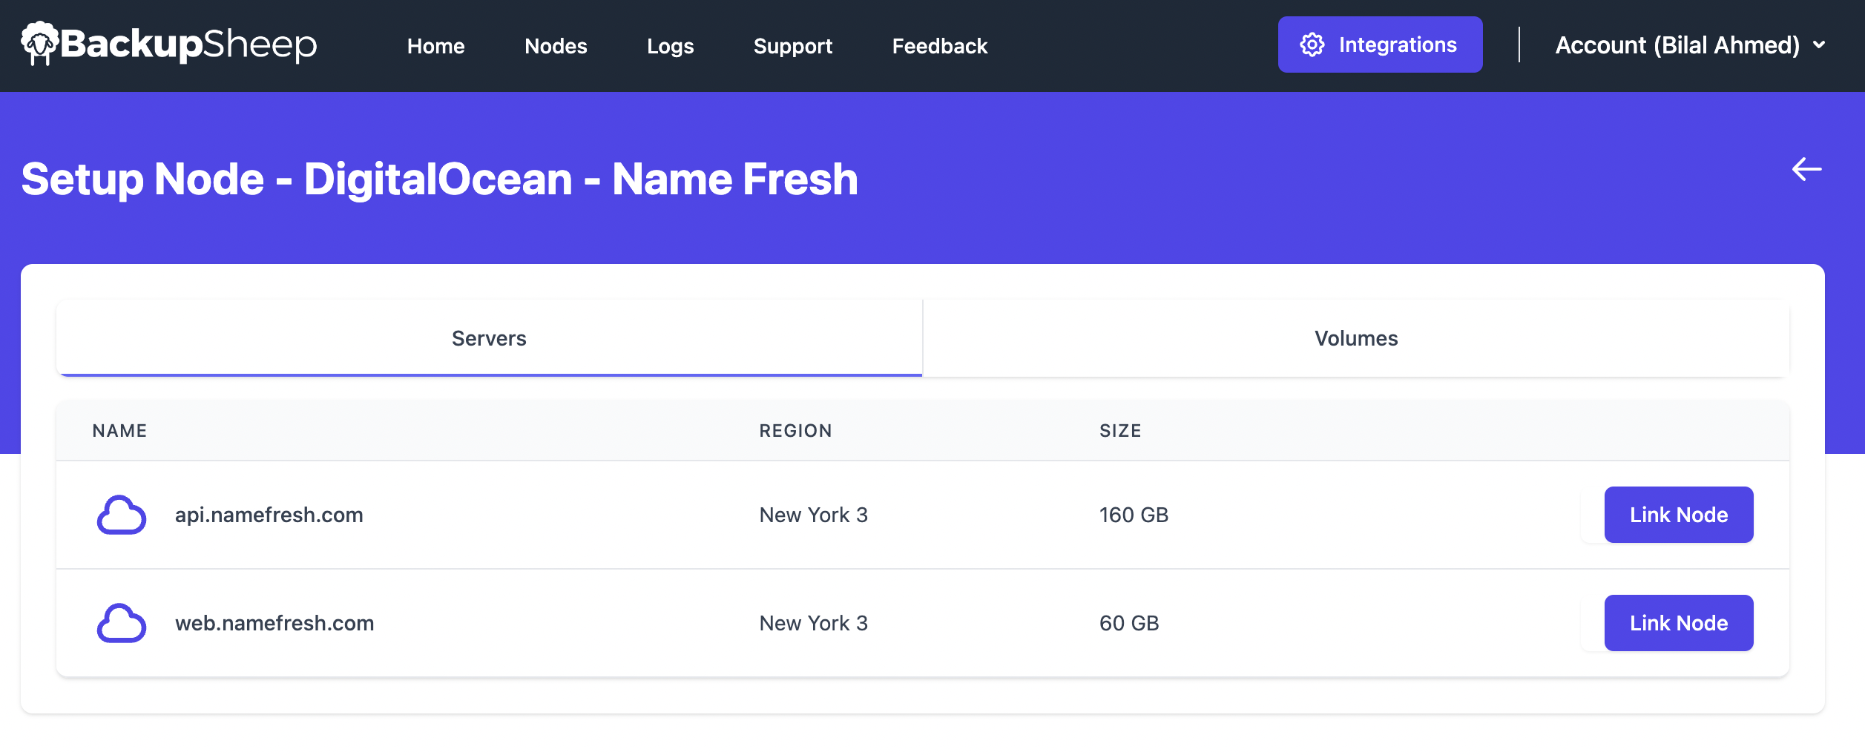1865x755 pixels.
Task: Select the Servers tab
Action: click(x=490, y=338)
